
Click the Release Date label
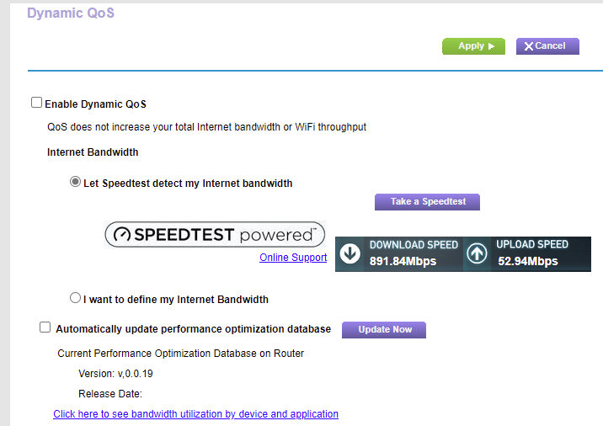pyautogui.click(x=109, y=393)
